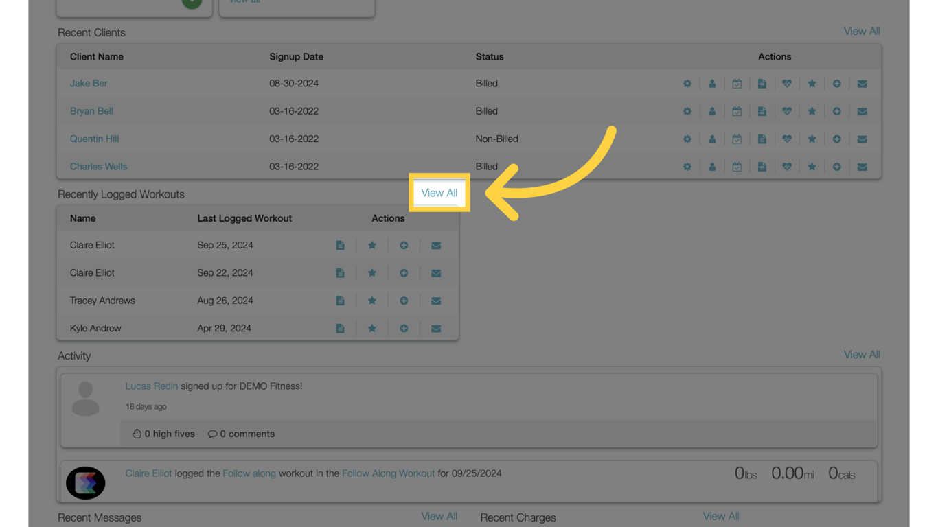This screenshot has width=938, height=527.
Task: Open calendar check icon in Jake Ber row
Action: 737,84
